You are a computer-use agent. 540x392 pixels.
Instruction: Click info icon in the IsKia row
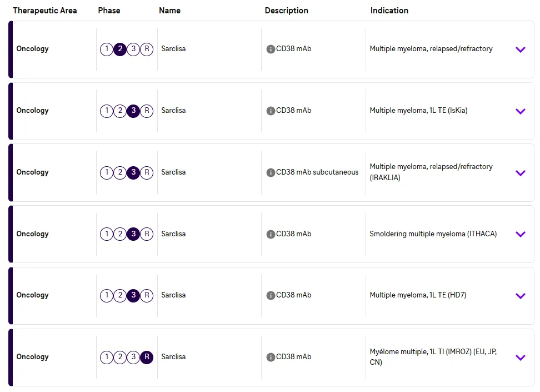[x=271, y=111]
